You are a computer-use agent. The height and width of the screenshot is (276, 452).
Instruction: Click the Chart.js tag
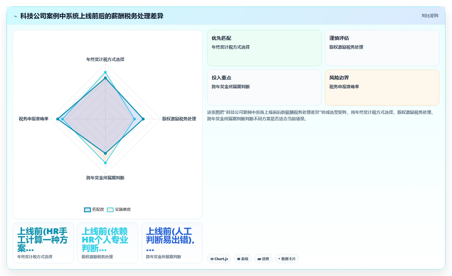219,259
